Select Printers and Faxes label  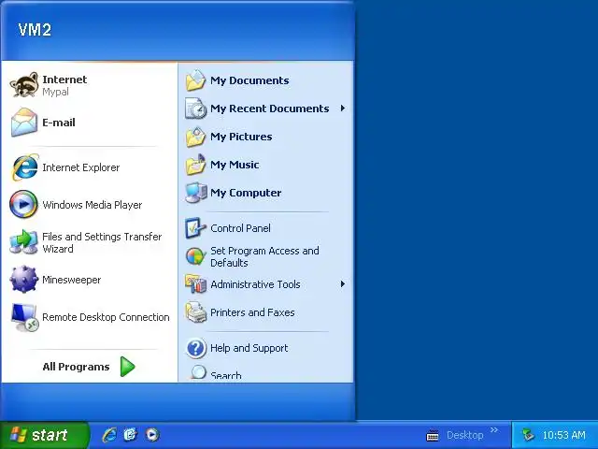(x=252, y=312)
